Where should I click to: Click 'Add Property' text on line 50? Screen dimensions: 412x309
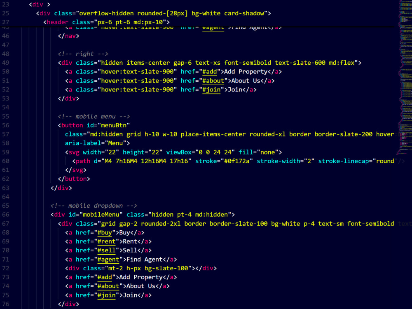click(x=246, y=72)
